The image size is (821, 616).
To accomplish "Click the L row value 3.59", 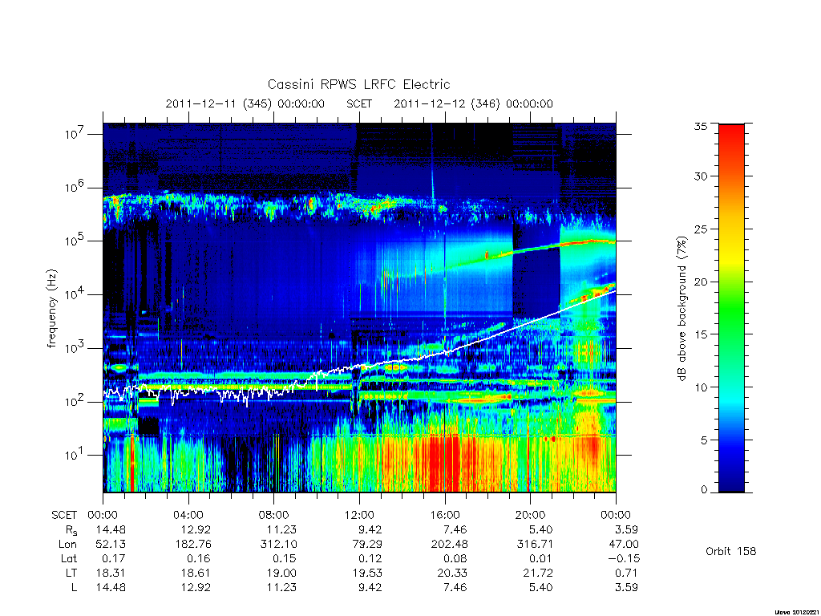I will coord(626,587).
